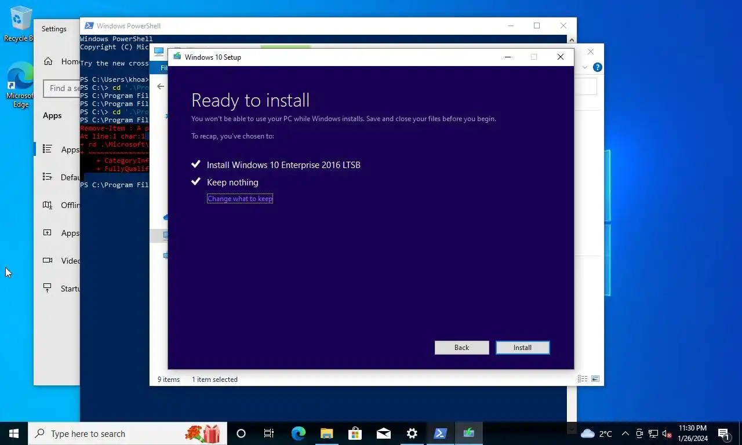This screenshot has width=742, height=445.
Task: Open the Windows Start menu
Action: pos(14,433)
